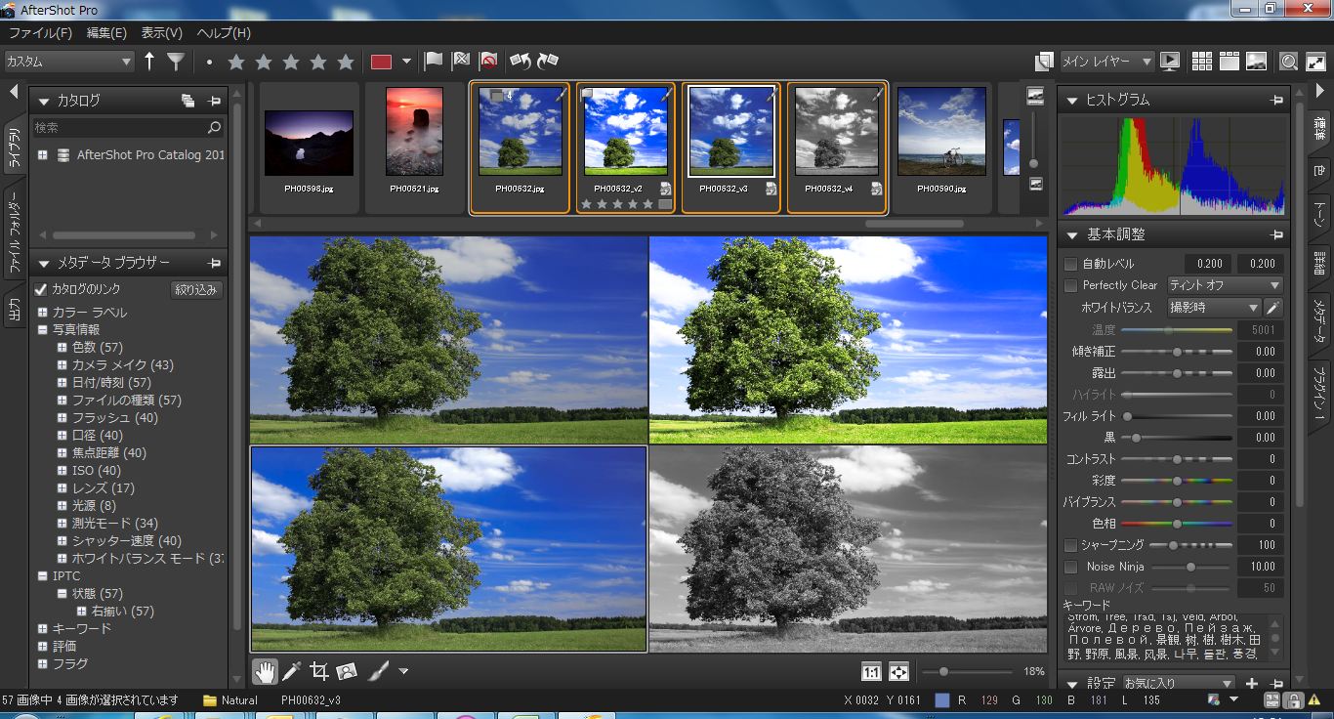
Task: Rotate image right with the toolbar icon
Action: [548, 62]
